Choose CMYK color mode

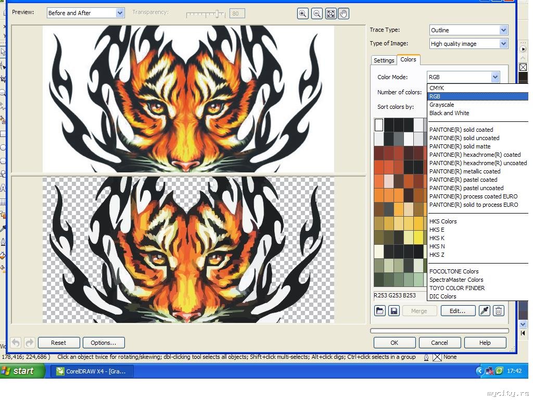[x=478, y=87]
